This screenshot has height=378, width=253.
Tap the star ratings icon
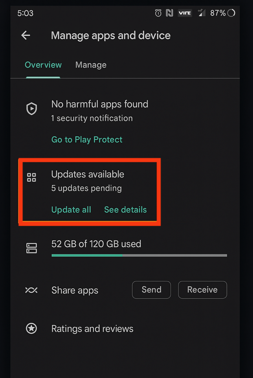point(31,328)
